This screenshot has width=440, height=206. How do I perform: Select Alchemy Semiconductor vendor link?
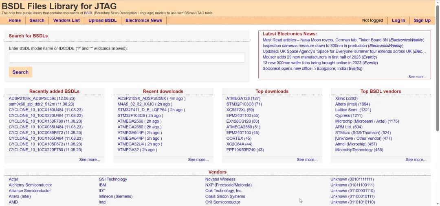[30, 185]
